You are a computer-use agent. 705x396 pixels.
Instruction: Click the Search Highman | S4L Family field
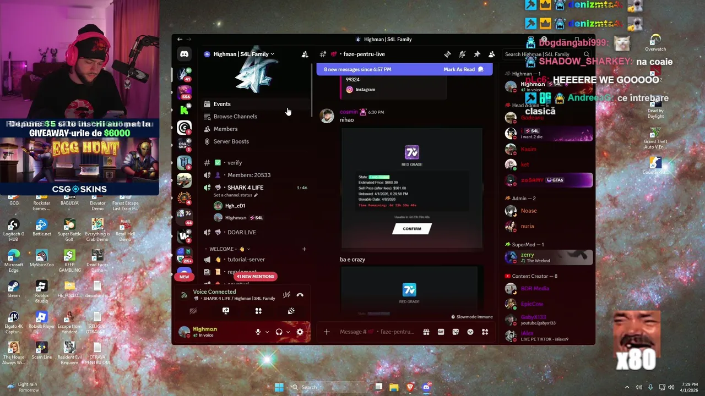(x=547, y=54)
